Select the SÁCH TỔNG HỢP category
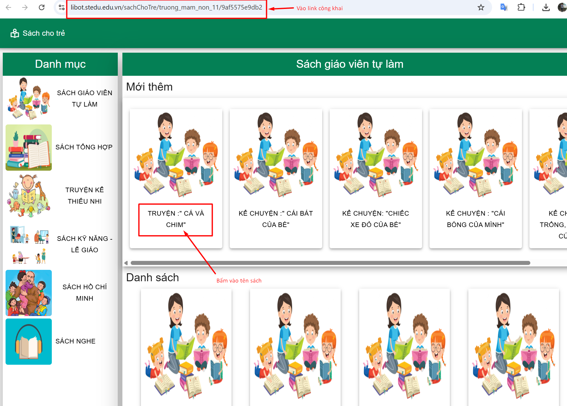The image size is (567, 406). (x=84, y=147)
